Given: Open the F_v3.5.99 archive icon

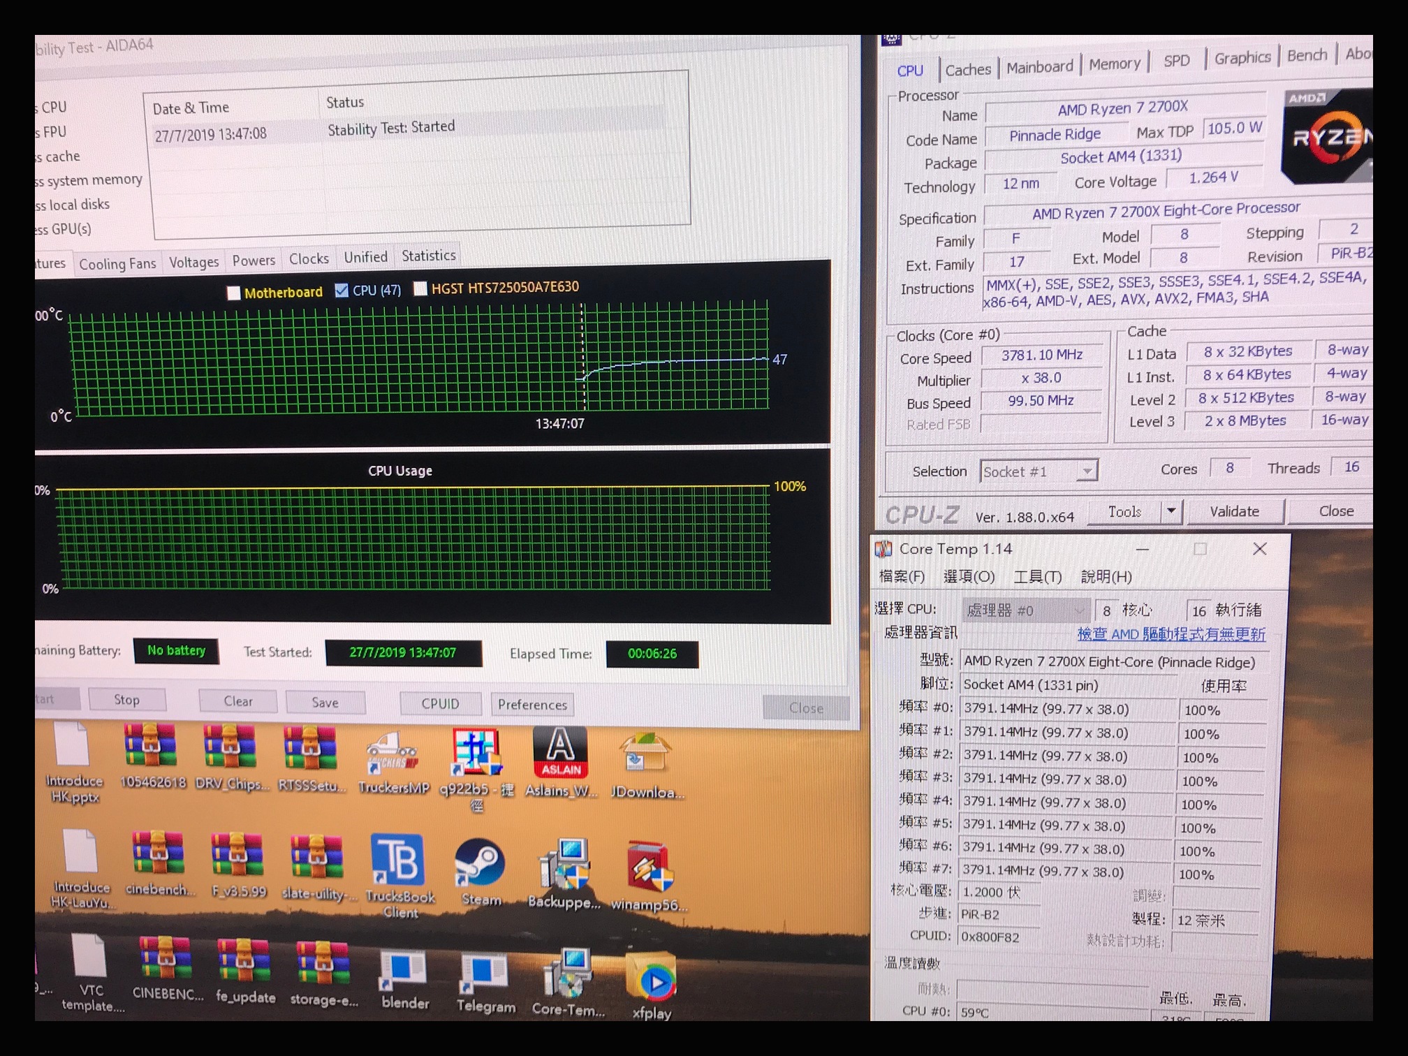Looking at the screenshot, I should (238, 865).
